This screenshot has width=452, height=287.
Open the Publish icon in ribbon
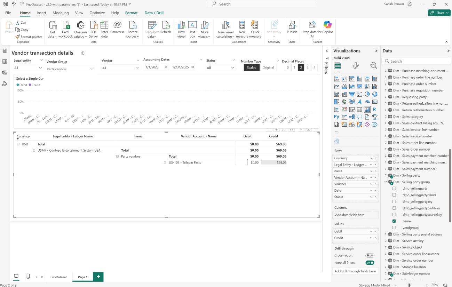point(292,25)
